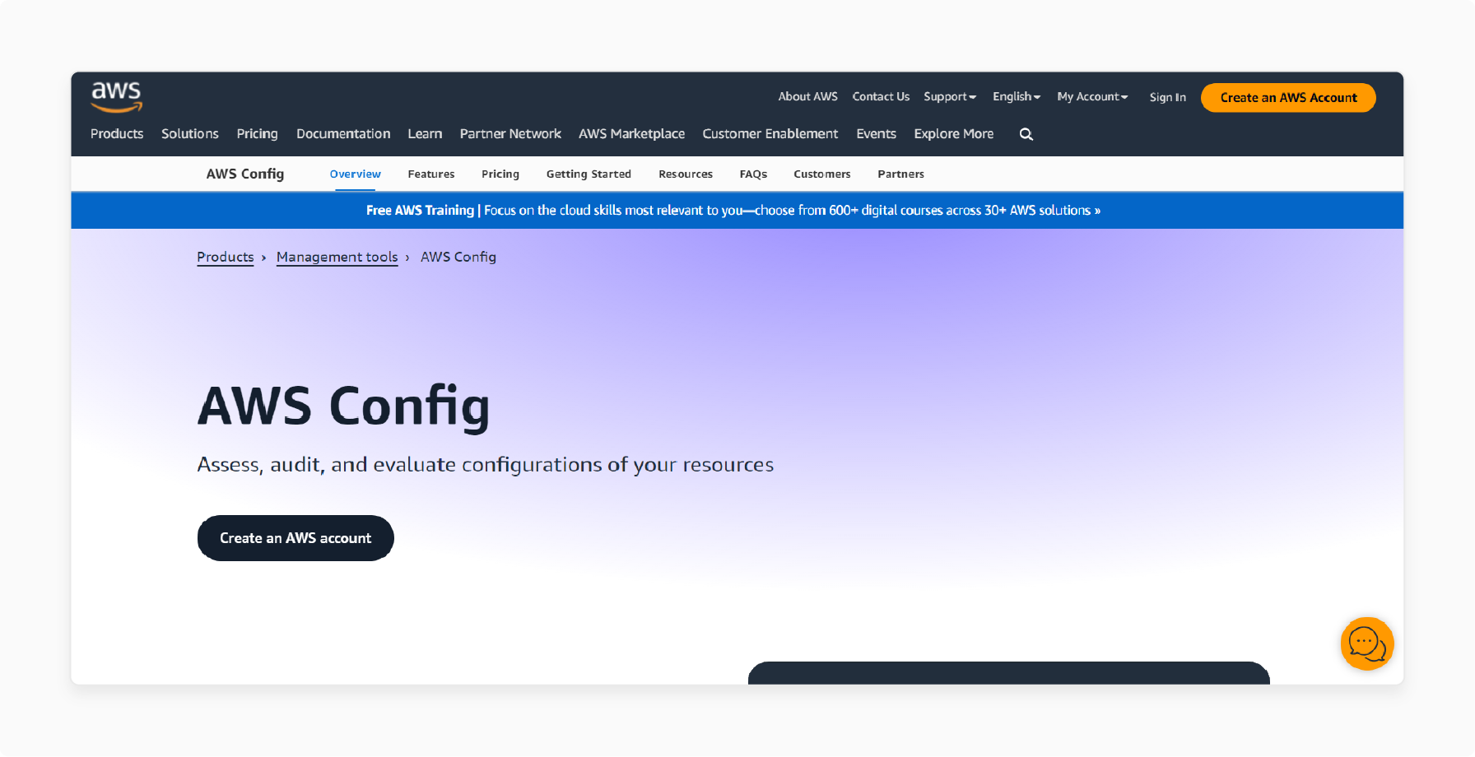Open the Solutions menu

(190, 134)
